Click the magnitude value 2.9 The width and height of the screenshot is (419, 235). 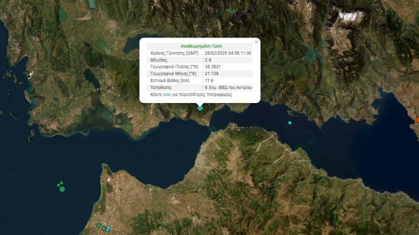[208, 60]
